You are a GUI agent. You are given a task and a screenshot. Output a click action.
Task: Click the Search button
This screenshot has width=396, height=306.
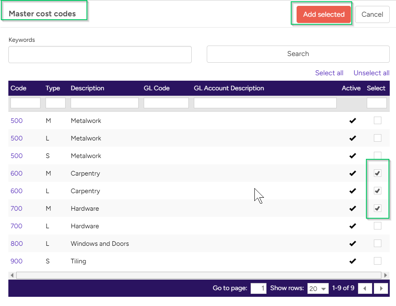tap(298, 54)
